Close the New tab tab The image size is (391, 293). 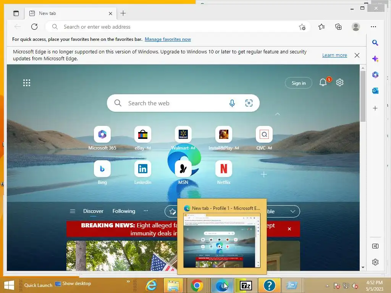[110, 13]
